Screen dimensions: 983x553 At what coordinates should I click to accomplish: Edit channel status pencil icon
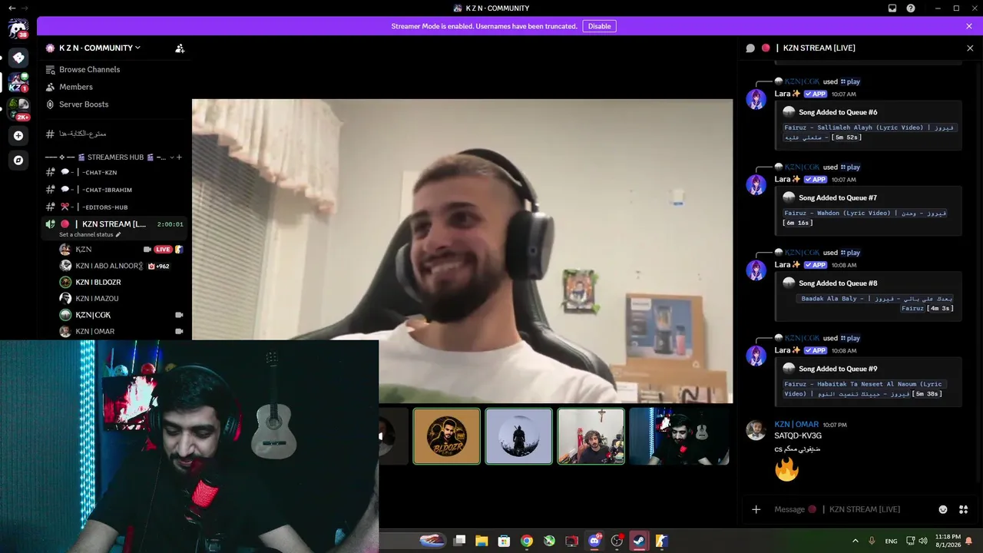click(x=118, y=234)
